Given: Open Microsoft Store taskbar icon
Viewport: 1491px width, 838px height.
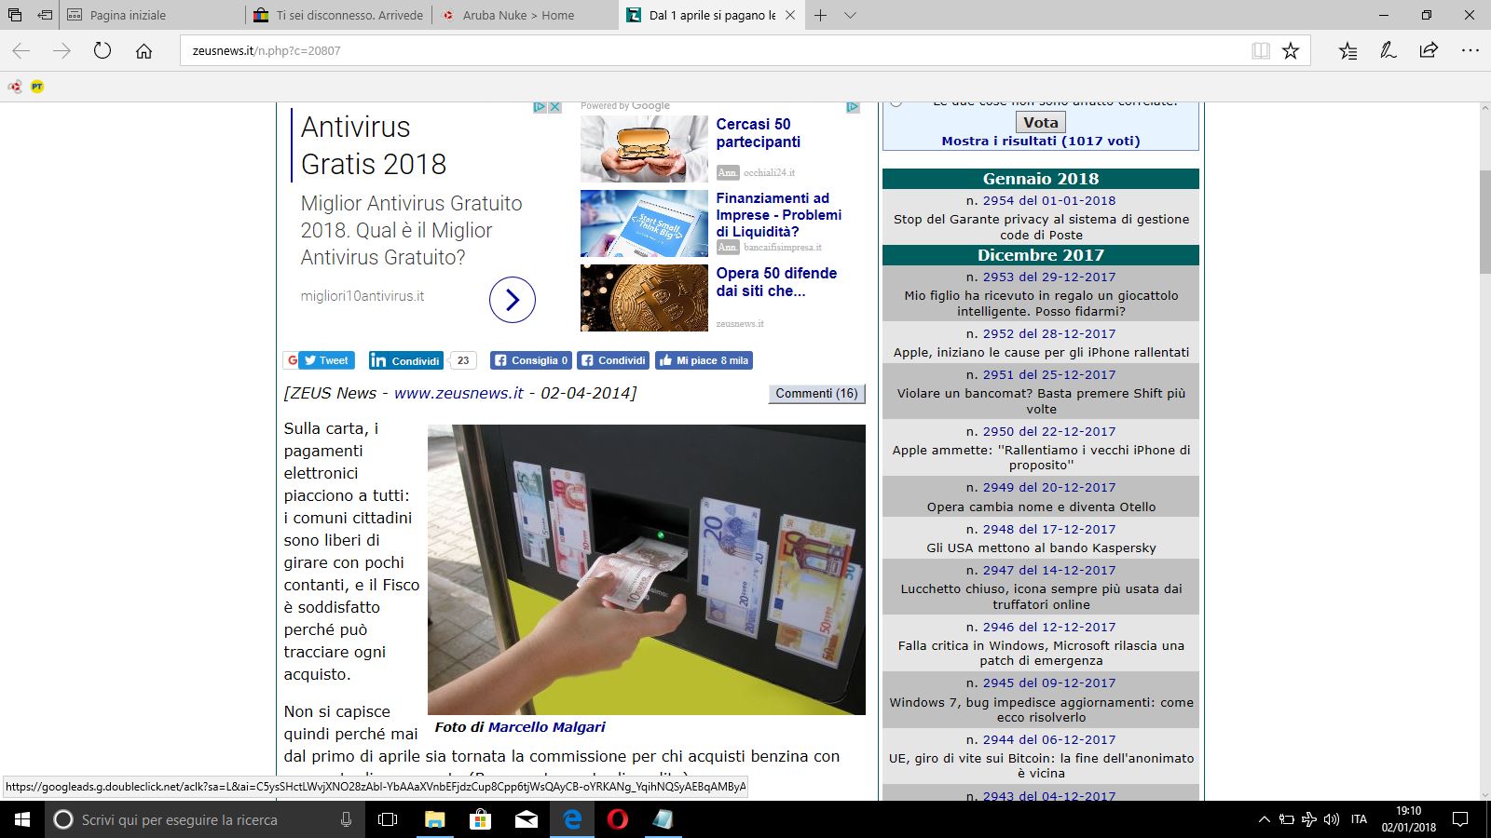Looking at the screenshot, I should (480, 819).
